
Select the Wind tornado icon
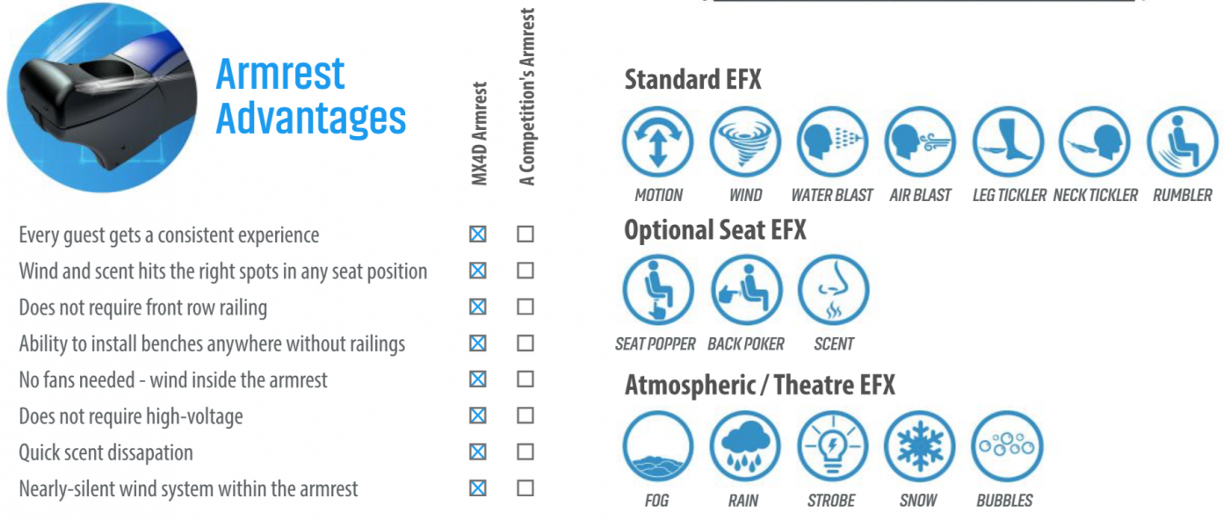pyautogui.click(x=745, y=142)
